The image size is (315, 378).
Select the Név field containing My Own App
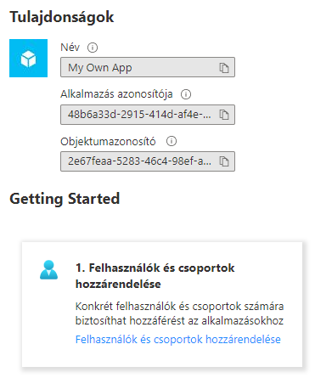point(148,67)
